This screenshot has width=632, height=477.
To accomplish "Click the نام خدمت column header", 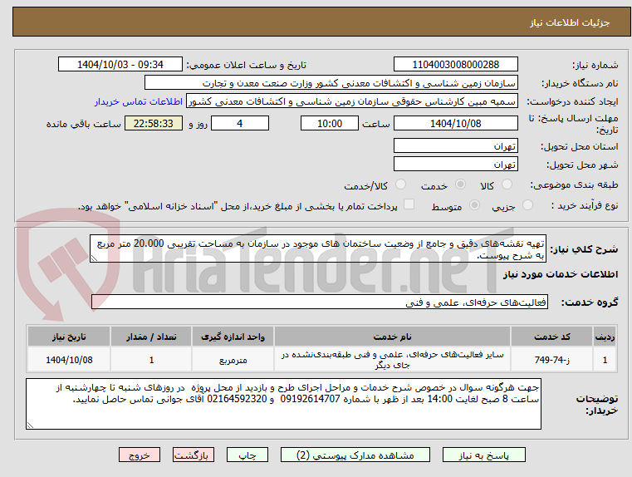I will tap(392, 337).
